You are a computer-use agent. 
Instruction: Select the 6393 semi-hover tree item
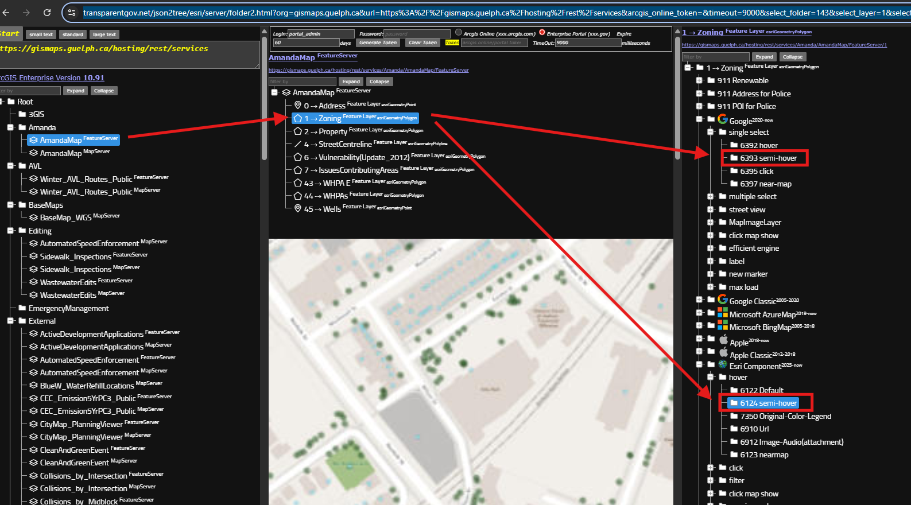pos(768,158)
